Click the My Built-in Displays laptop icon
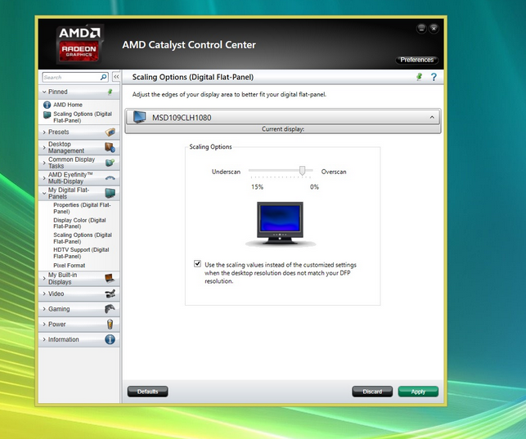Screen dimensions: 526x439 [x=110, y=278]
